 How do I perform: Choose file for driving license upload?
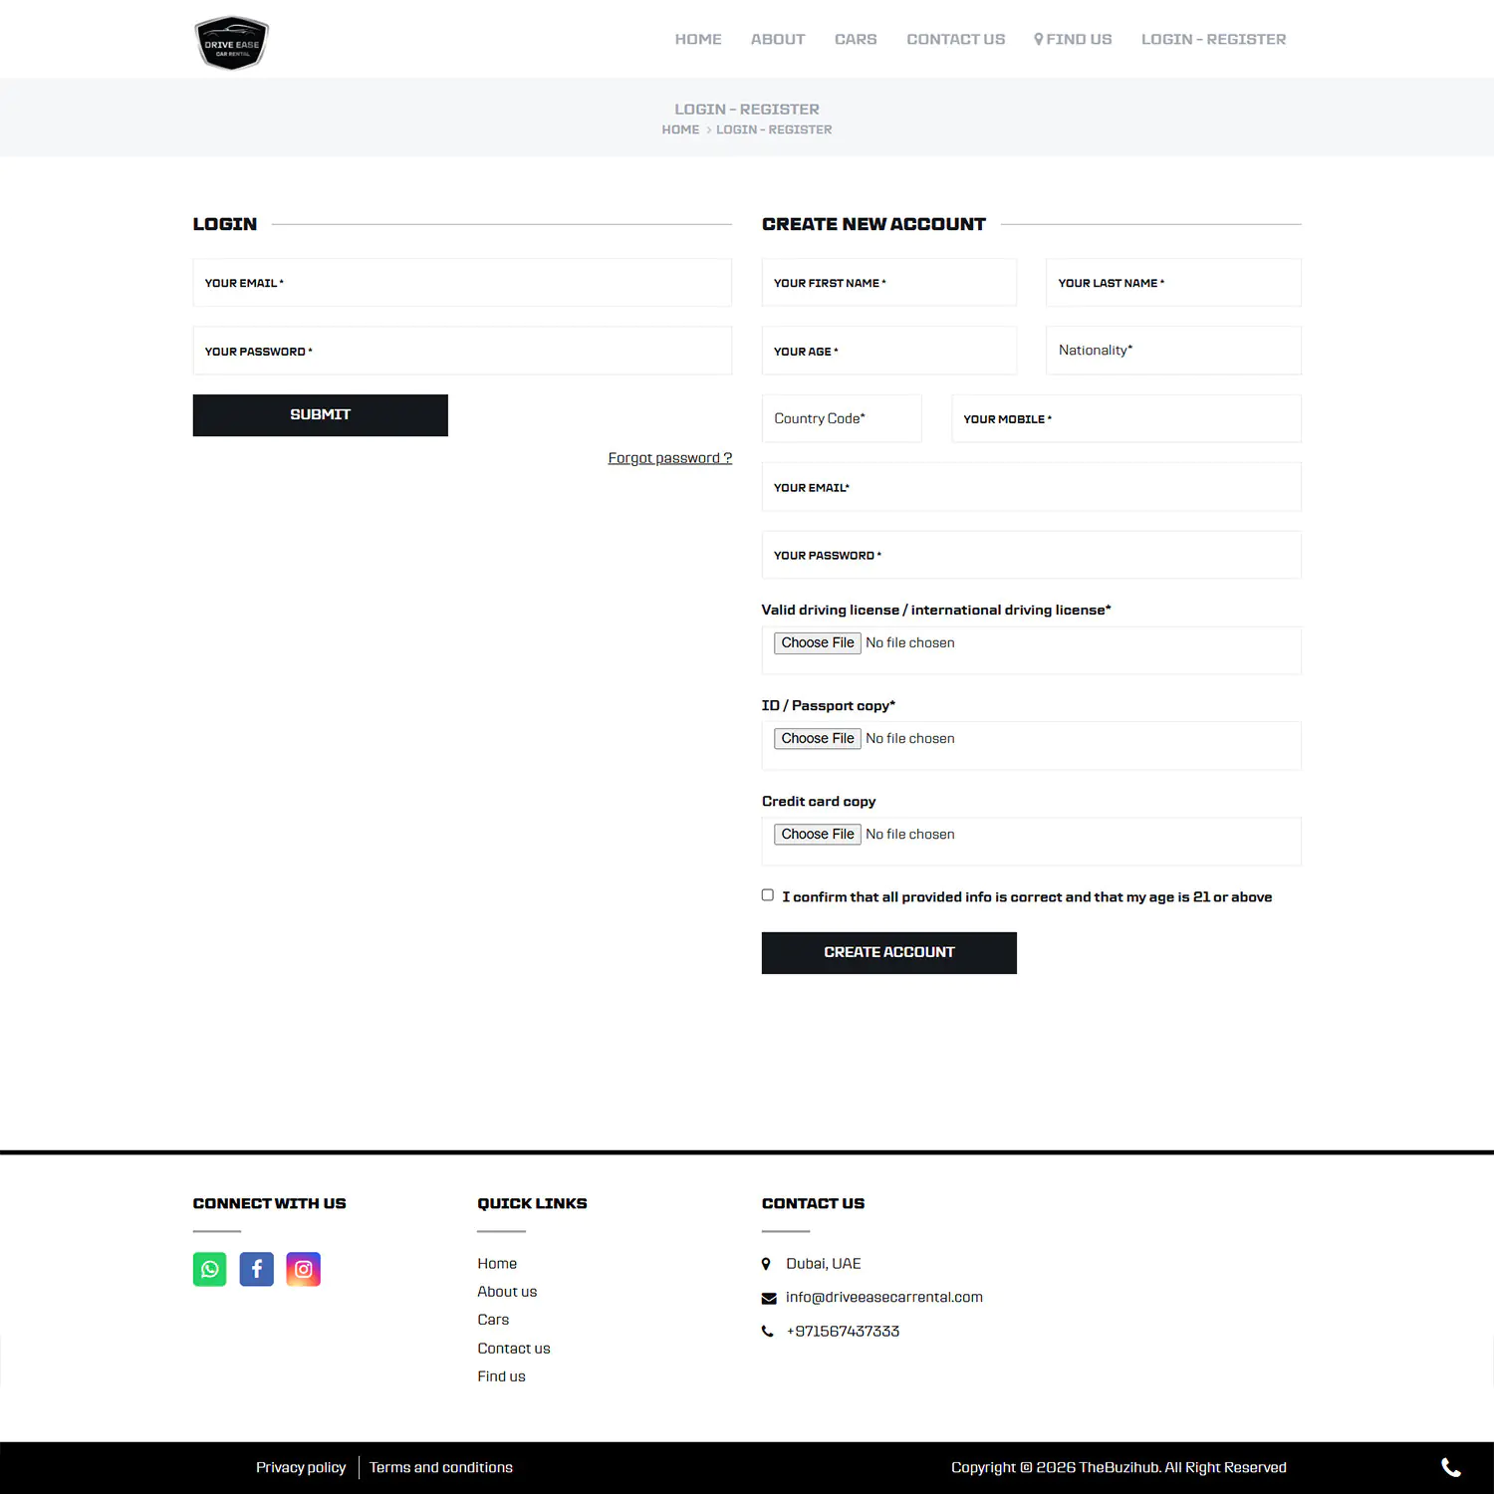coord(817,643)
